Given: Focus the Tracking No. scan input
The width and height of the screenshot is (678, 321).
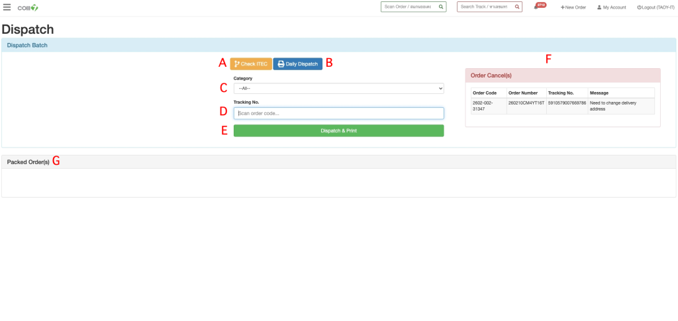Looking at the screenshot, I should (x=338, y=113).
